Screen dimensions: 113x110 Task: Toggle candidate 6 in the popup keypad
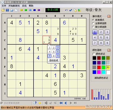[58, 52]
